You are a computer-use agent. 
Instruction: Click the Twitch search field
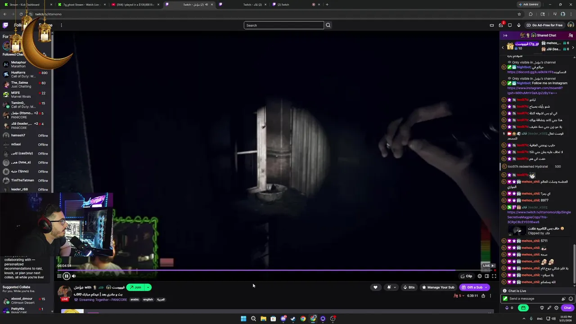click(283, 25)
